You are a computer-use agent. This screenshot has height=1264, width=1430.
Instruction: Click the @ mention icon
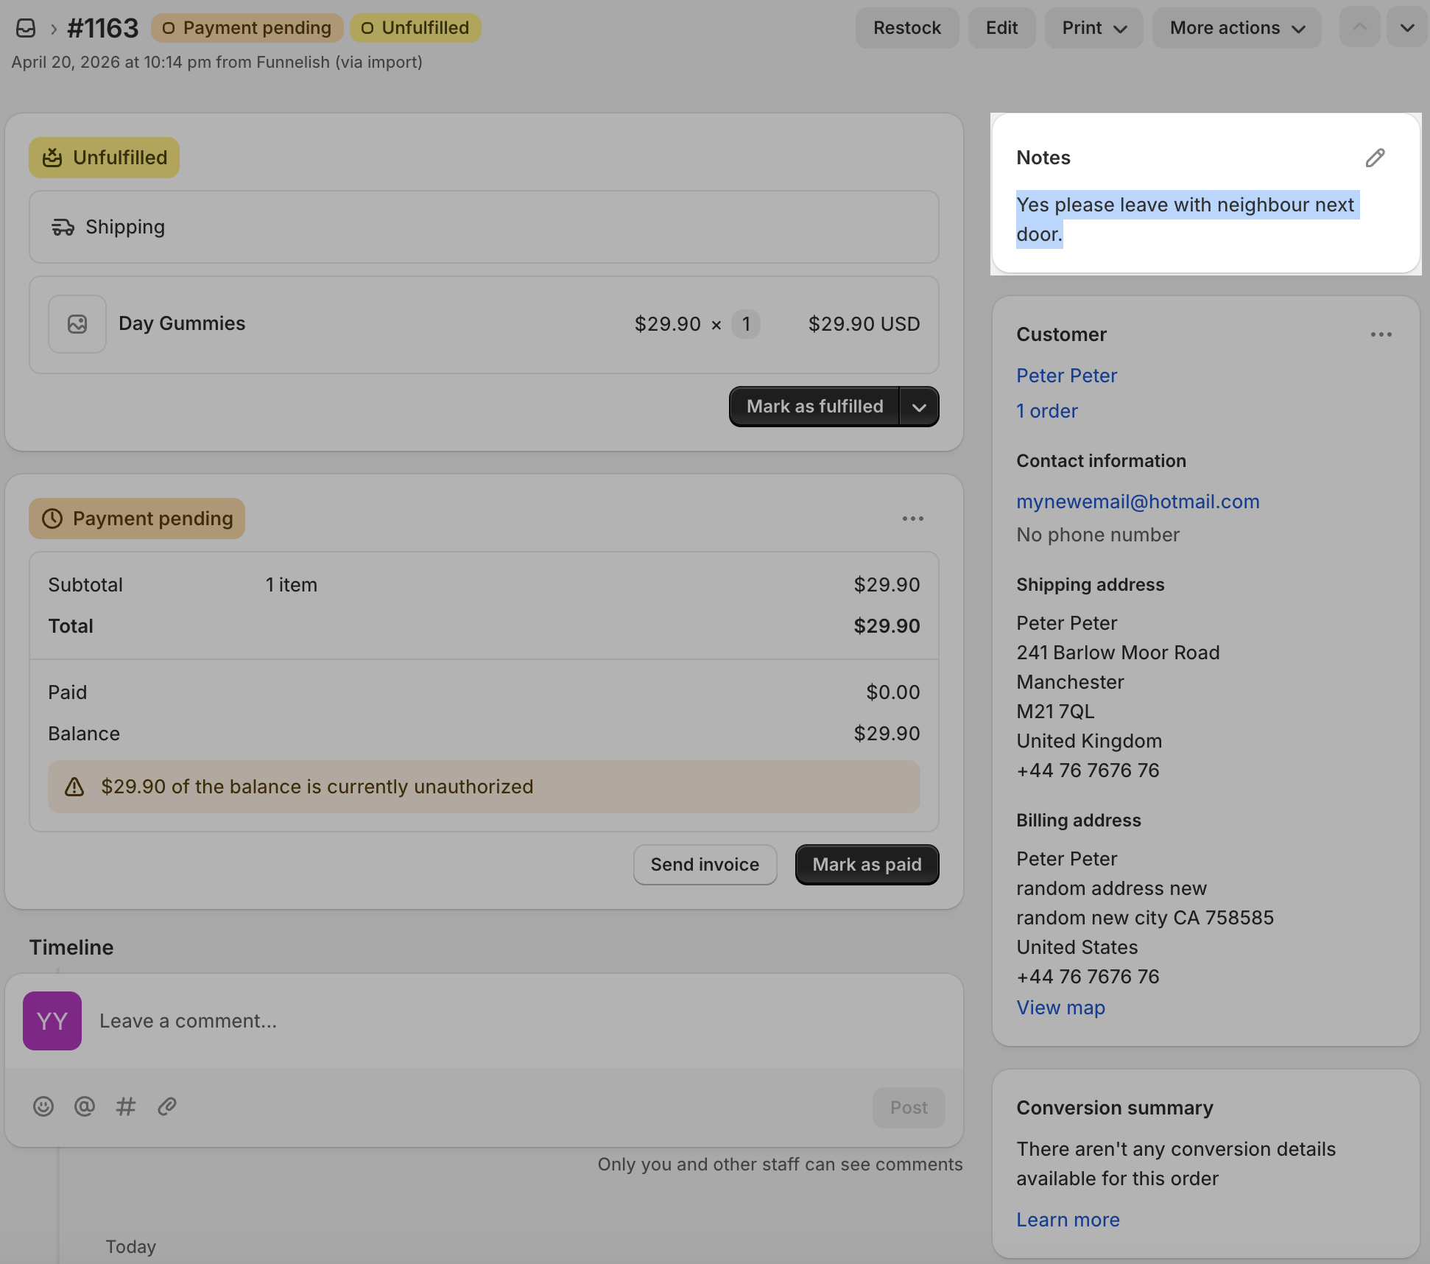pos(85,1106)
